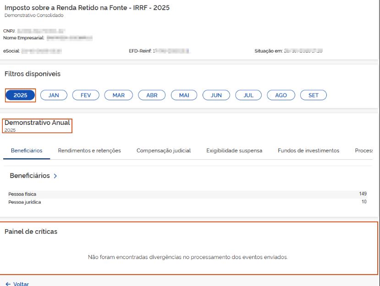Switch to Rendimentos e retenções tab

point(89,151)
